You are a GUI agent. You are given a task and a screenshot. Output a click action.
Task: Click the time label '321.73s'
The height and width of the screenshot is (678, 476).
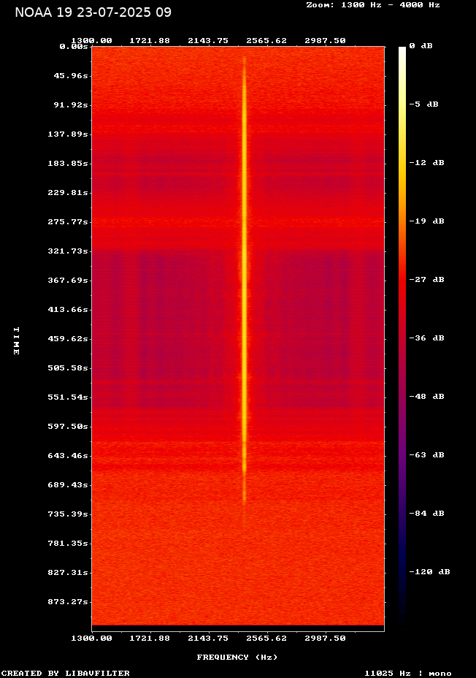(x=68, y=251)
